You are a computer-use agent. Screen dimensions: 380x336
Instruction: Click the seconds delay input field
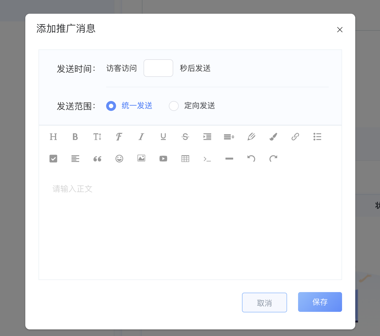pyautogui.click(x=158, y=68)
